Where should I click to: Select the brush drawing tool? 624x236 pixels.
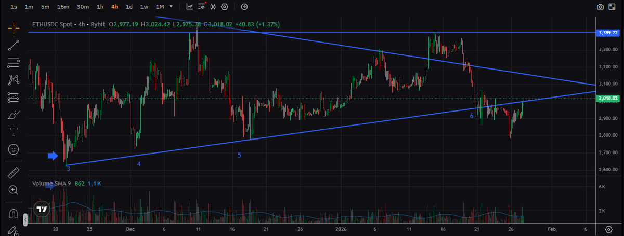pos(14,115)
